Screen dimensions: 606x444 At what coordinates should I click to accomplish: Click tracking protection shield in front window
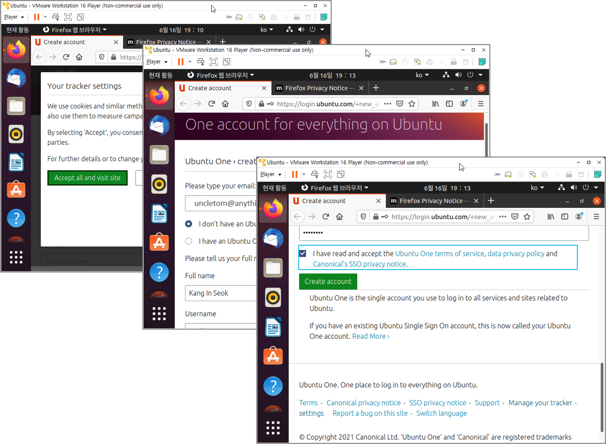tap(363, 217)
